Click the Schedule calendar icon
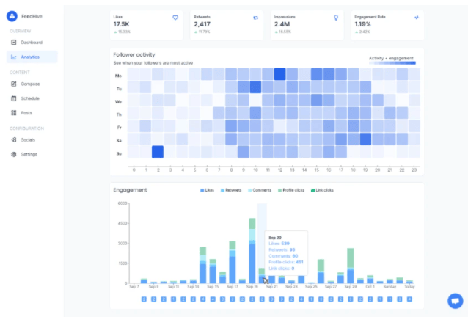The height and width of the screenshot is (317, 468). (13, 98)
